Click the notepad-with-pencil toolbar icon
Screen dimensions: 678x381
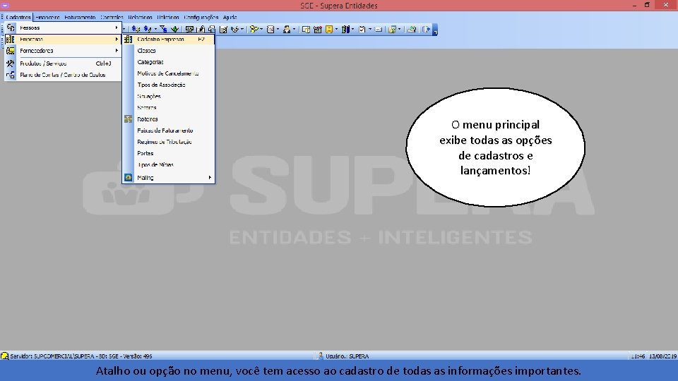pyautogui.click(x=223, y=30)
